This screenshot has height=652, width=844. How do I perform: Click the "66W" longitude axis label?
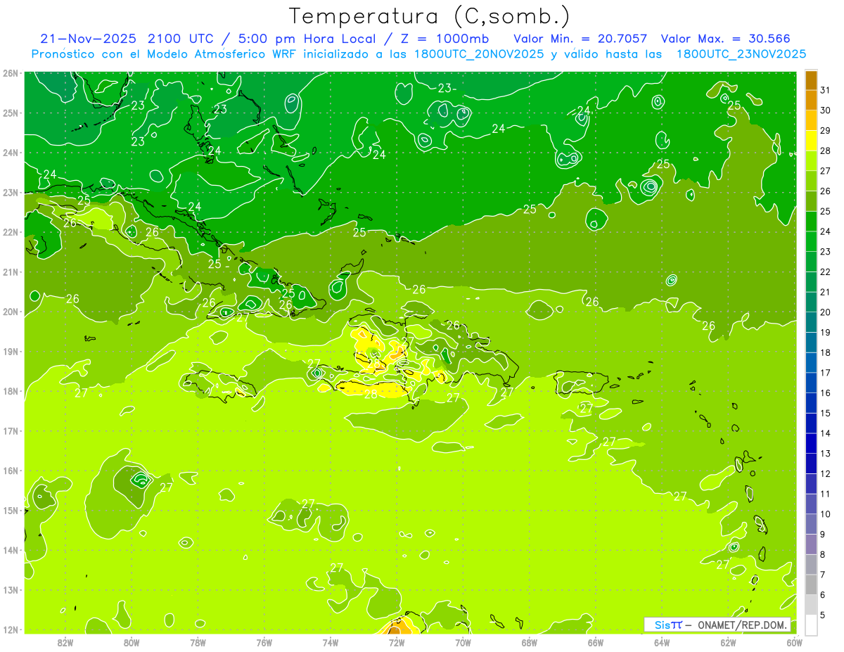tap(596, 641)
